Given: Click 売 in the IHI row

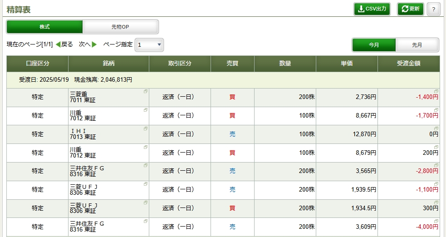Looking at the screenshot, I should (x=232, y=134).
